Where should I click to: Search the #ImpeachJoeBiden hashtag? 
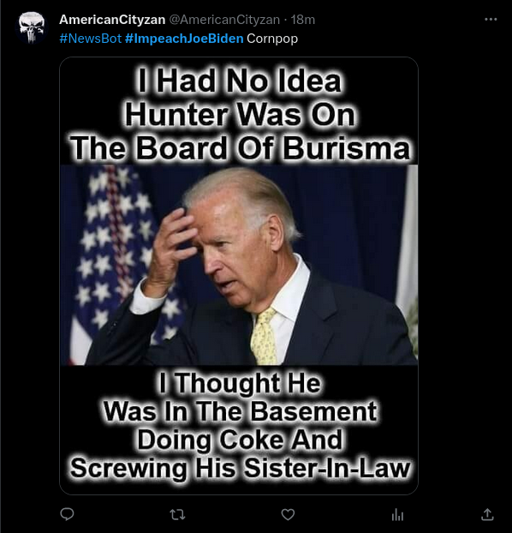point(184,39)
